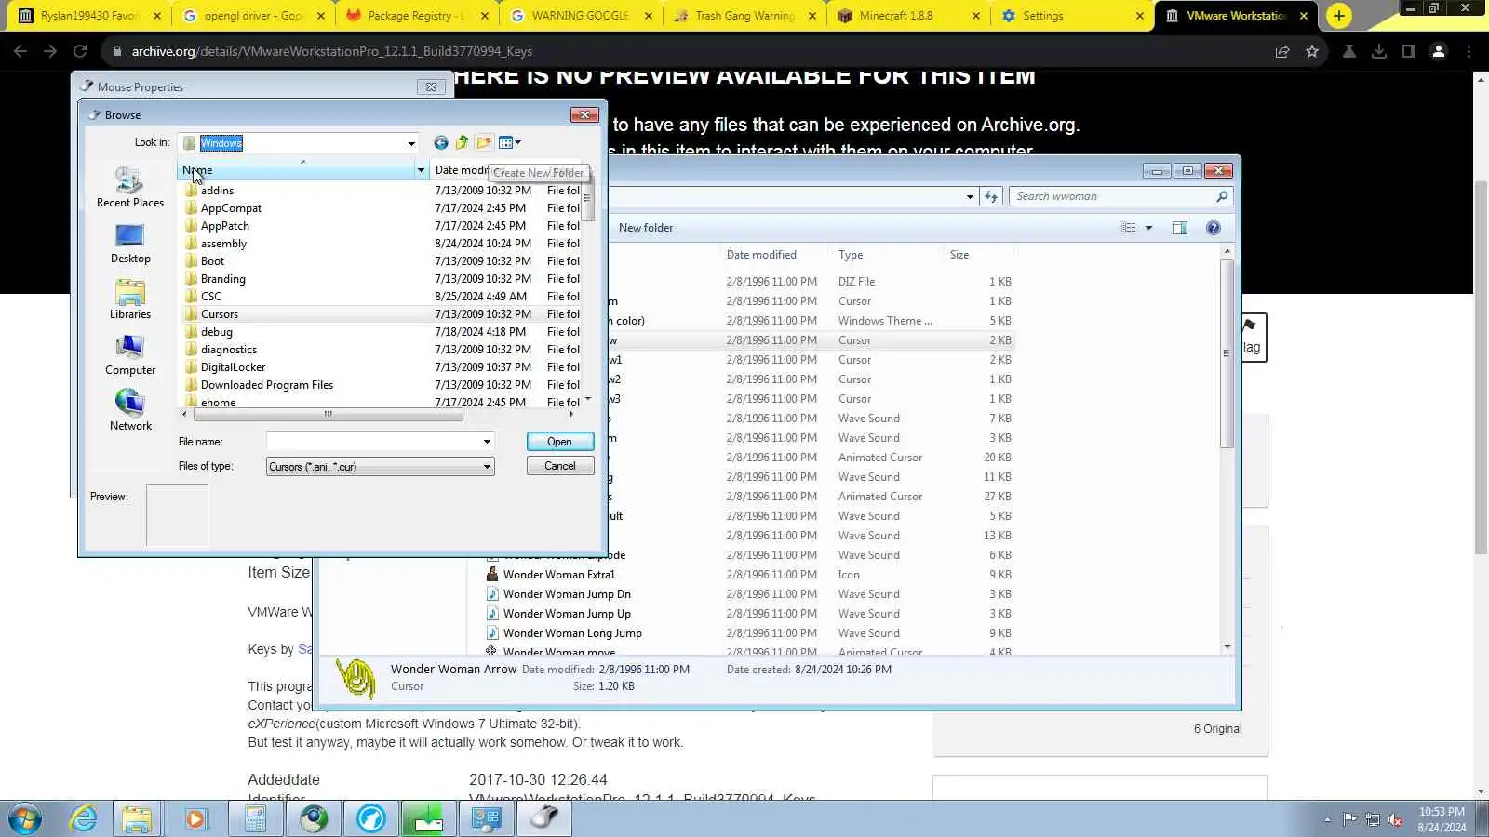Go back in the browser
1489x837 pixels.
20,51
